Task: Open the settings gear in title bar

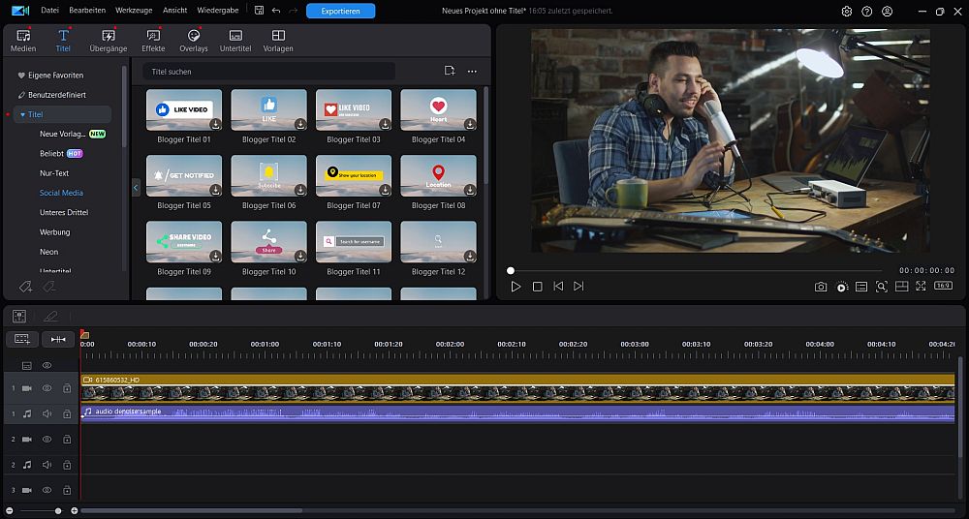Action: point(847,12)
